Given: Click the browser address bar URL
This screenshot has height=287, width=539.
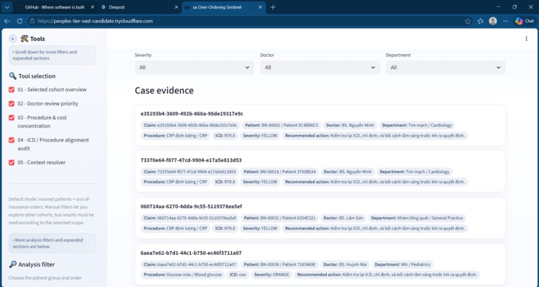Looking at the screenshot, I should click(95, 21).
